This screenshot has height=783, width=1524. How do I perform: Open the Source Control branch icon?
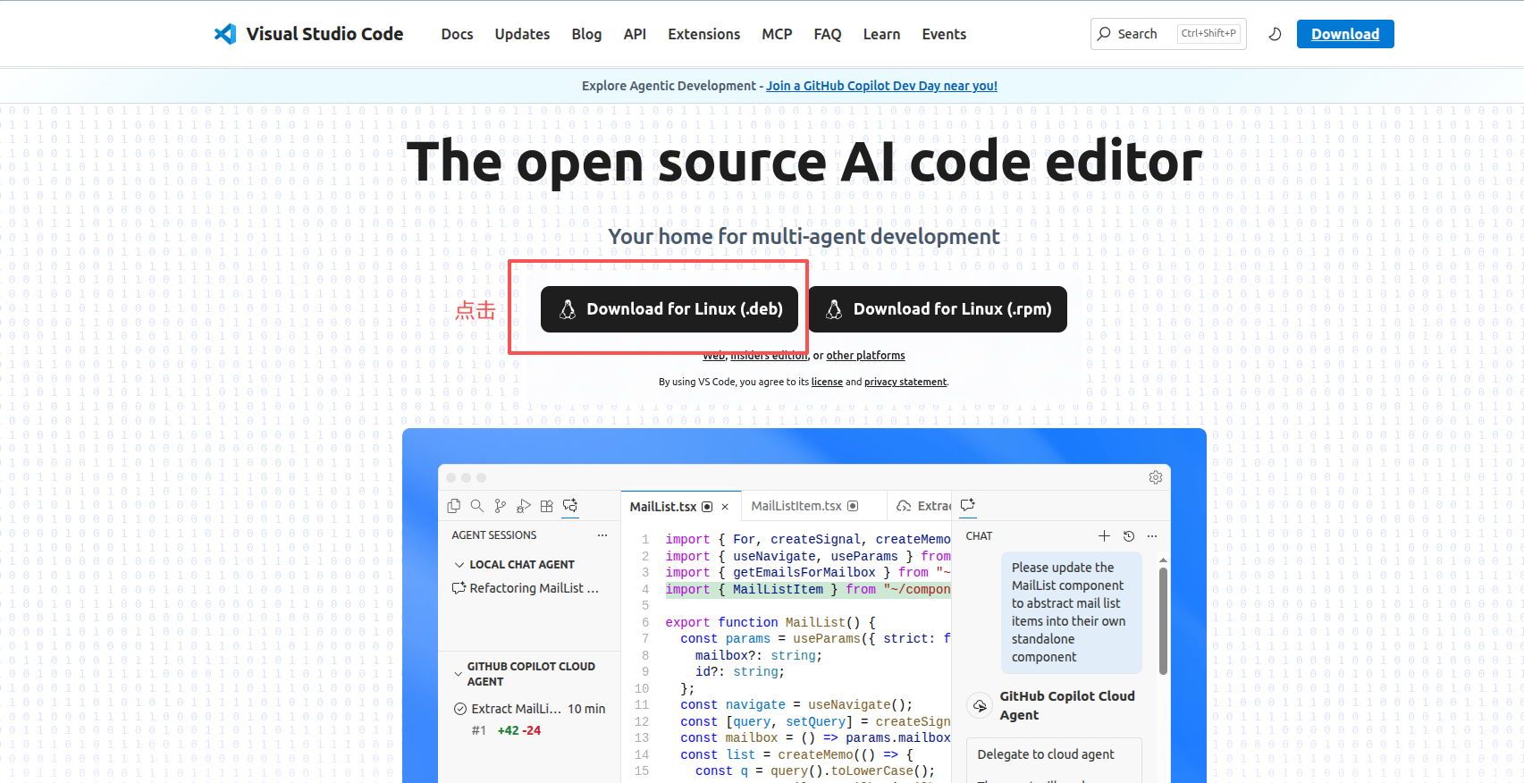point(501,506)
